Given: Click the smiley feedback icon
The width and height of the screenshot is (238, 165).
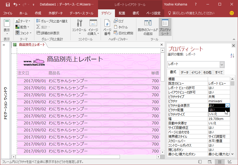Looking at the screenshot, I should [232, 13].
